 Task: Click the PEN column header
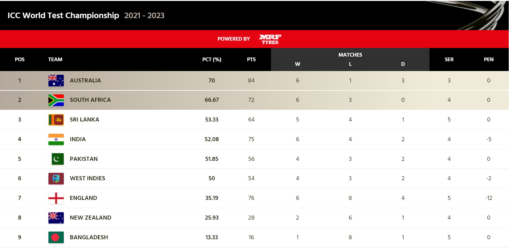click(x=488, y=59)
